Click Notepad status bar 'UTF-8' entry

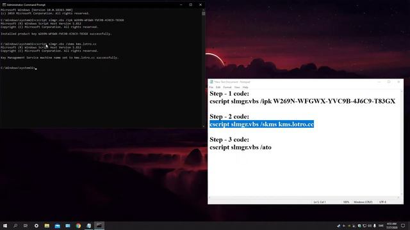click(x=382, y=202)
